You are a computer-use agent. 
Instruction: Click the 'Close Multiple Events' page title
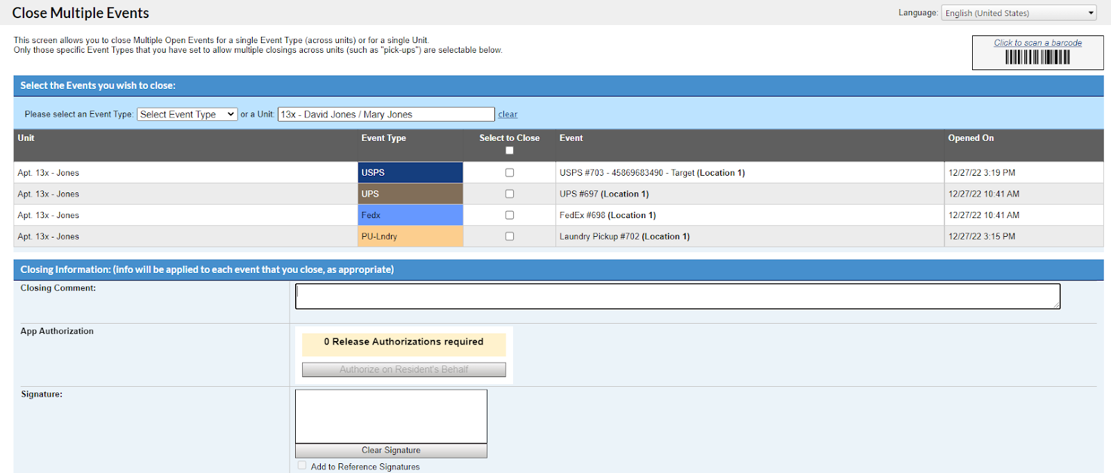(x=81, y=13)
